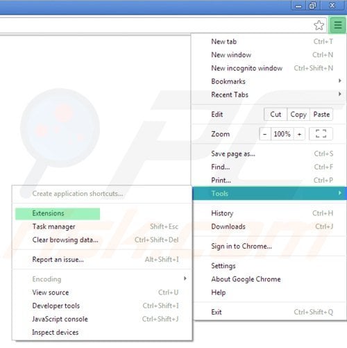Select Clear browsing data...
Viewport: 347px width, 348px height.
(102, 240)
